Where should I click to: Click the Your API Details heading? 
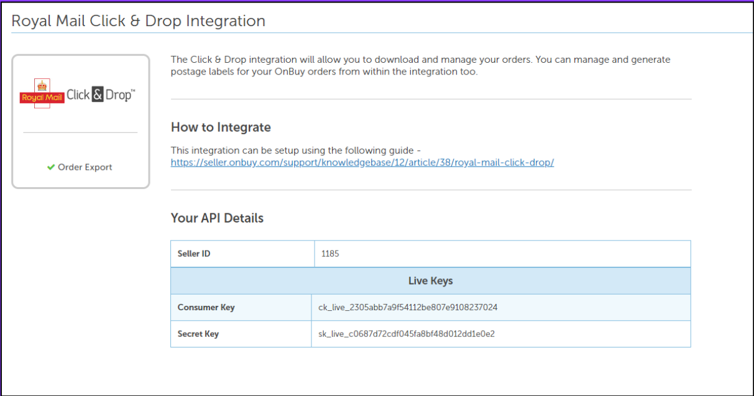click(217, 218)
